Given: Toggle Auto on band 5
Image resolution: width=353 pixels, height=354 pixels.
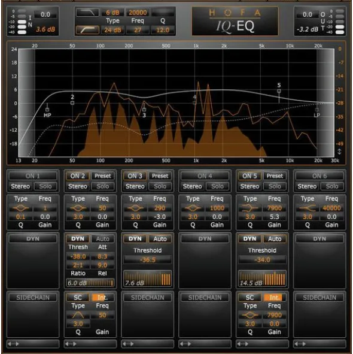Looking at the screenshot, I should click(275, 238).
